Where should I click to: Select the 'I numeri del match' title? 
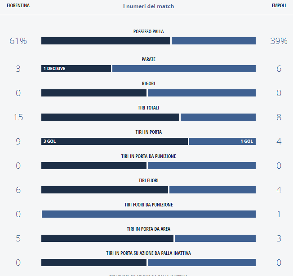(148, 6)
